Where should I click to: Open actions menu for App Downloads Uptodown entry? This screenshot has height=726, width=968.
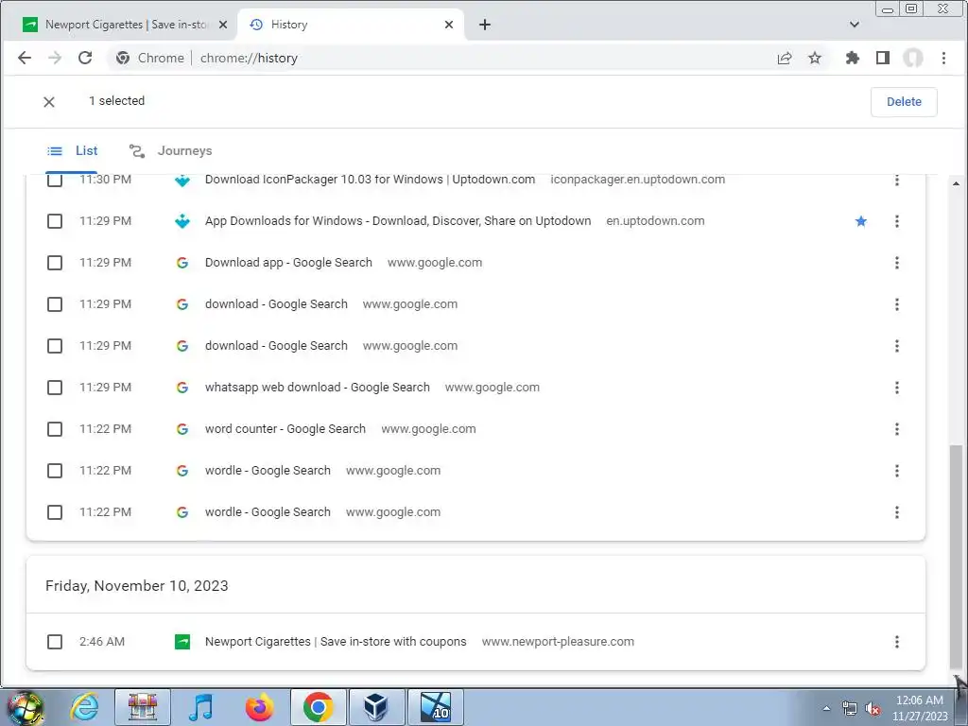[x=896, y=221]
